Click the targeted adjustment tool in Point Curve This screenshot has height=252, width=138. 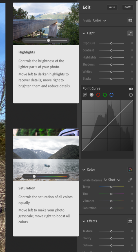131,95
